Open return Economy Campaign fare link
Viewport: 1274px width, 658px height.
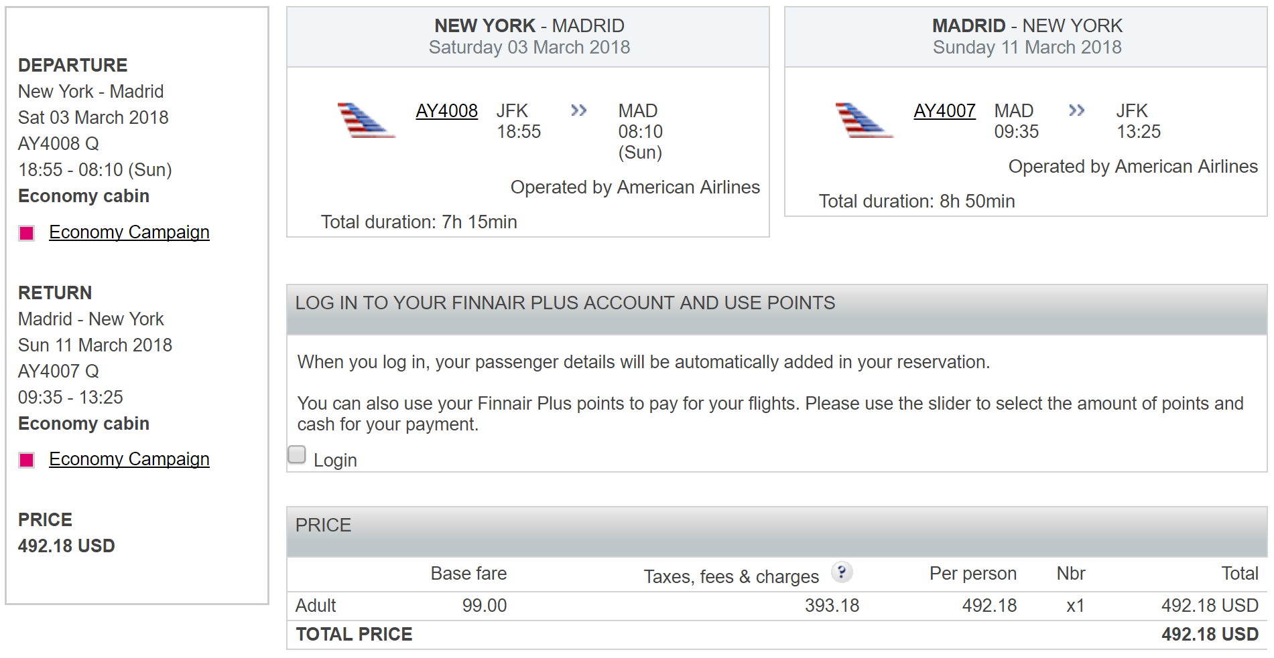(129, 459)
